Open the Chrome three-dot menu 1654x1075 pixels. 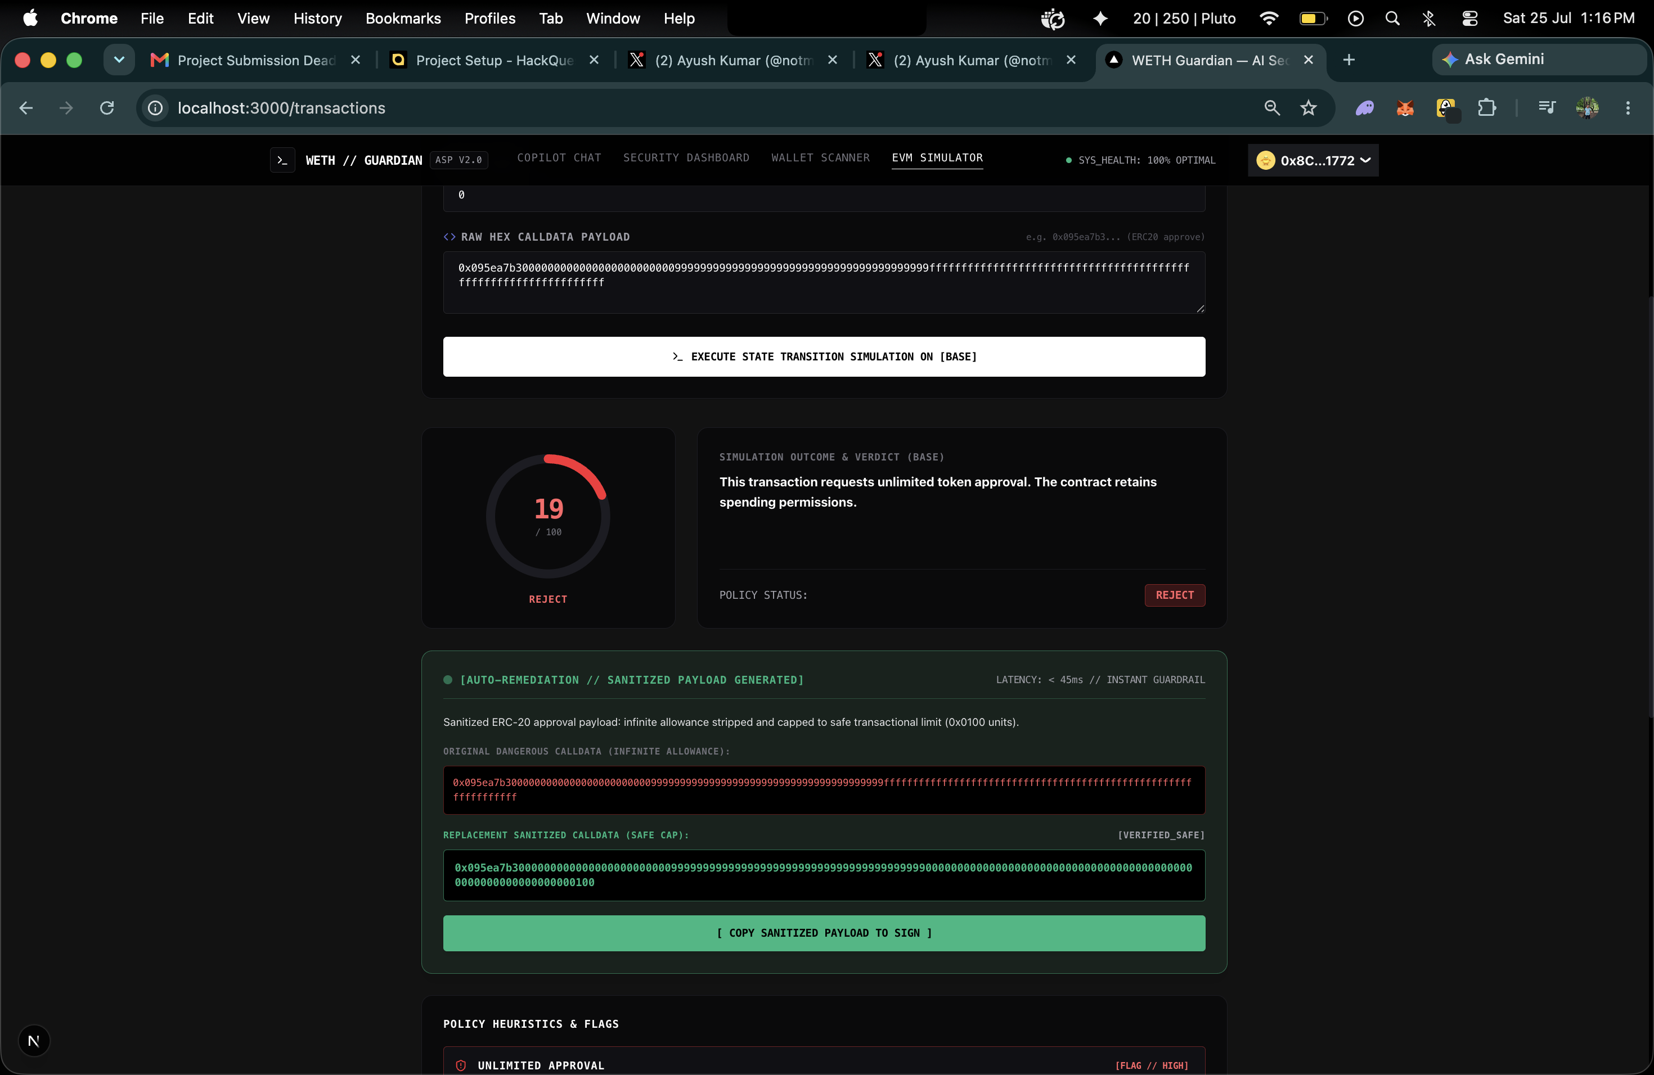click(x=1628, y=107)
